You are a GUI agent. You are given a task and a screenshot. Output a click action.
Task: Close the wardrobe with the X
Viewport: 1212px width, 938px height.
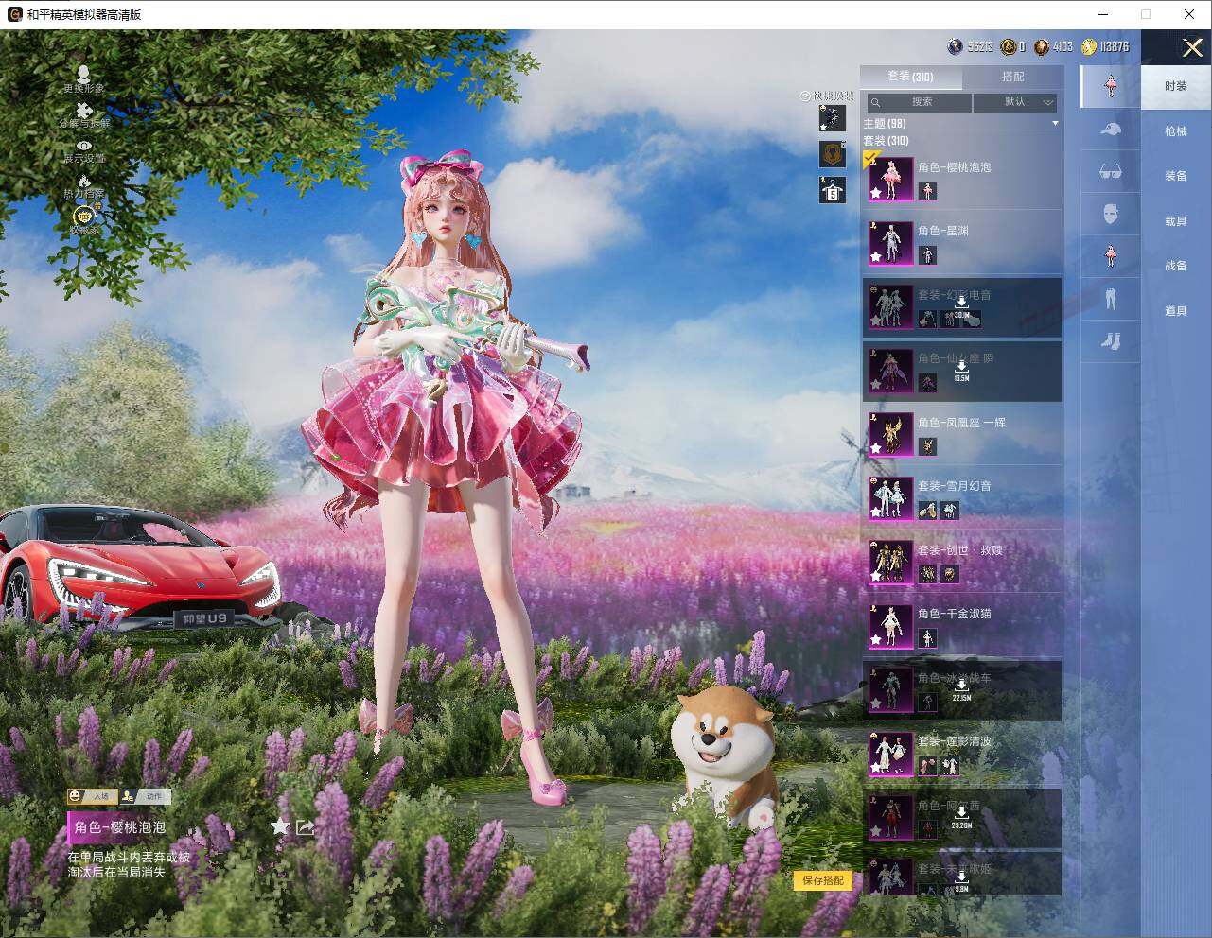tap(1192, 47)
